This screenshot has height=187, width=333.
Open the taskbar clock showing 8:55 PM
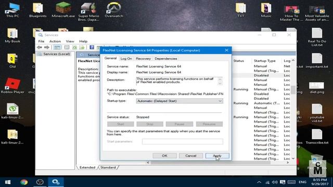(320, 182)
